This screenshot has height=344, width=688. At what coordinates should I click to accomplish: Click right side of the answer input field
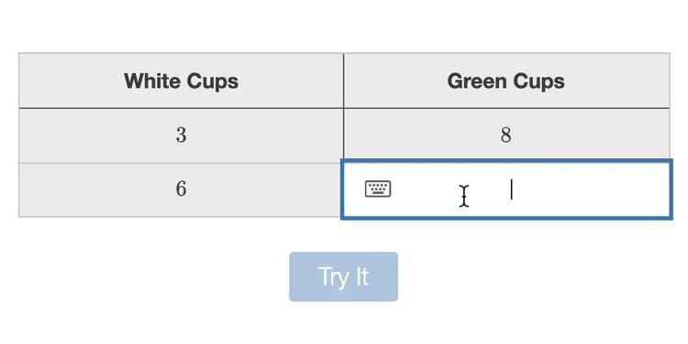[615, 189]
